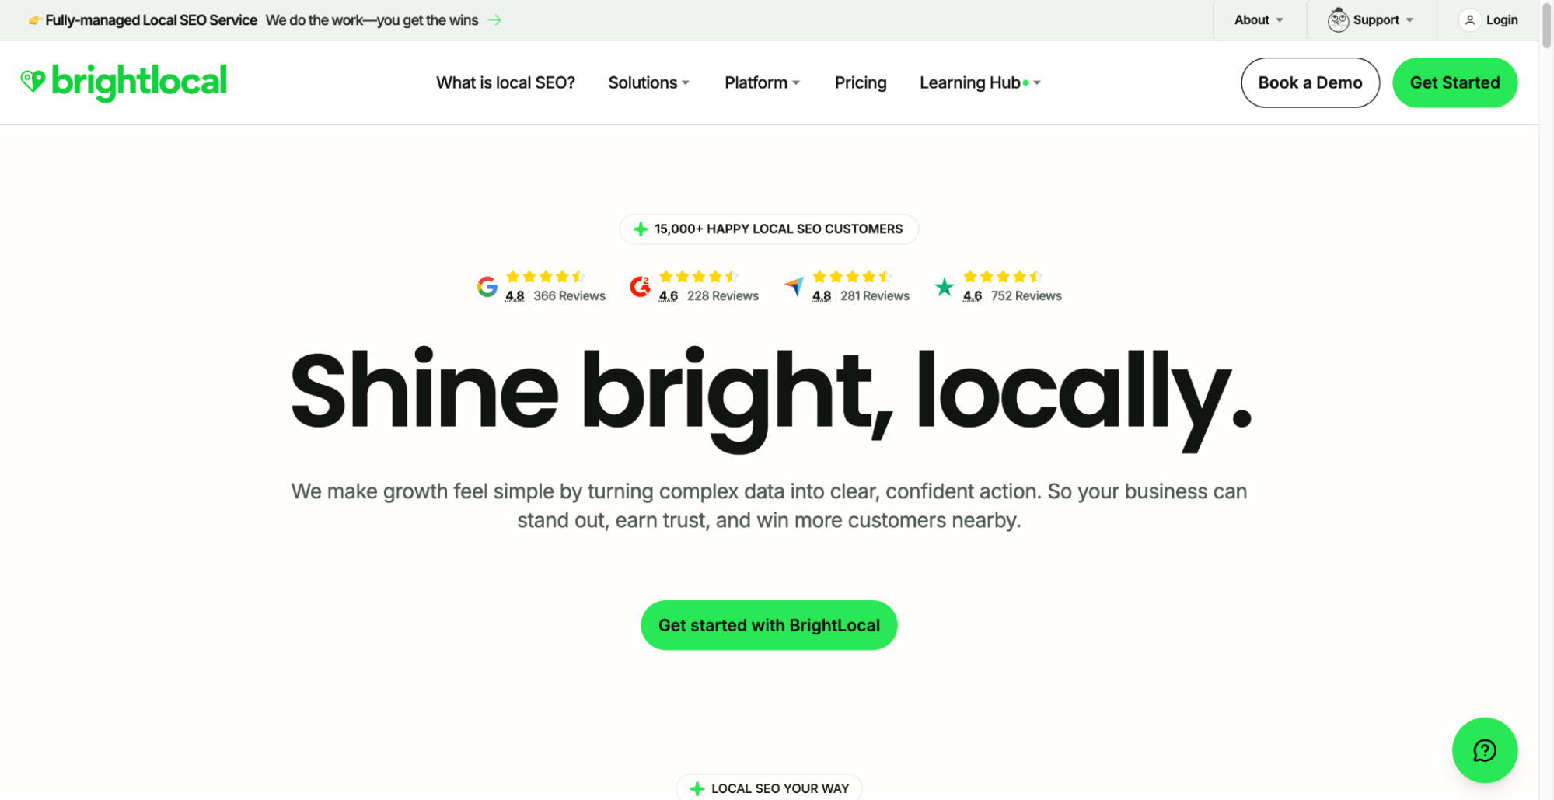The image size is (1554, 800).
Task: Click the Trustpilot green star icon
Action: tap(945, 287)
